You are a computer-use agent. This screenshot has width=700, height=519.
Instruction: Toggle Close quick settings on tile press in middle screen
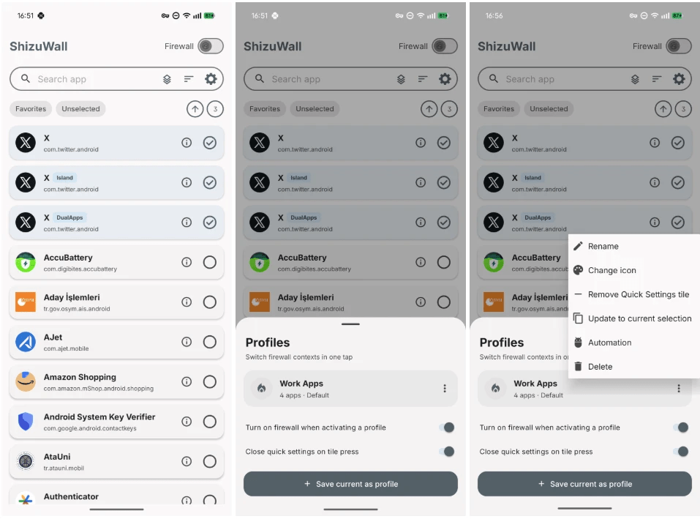(447, 452)
